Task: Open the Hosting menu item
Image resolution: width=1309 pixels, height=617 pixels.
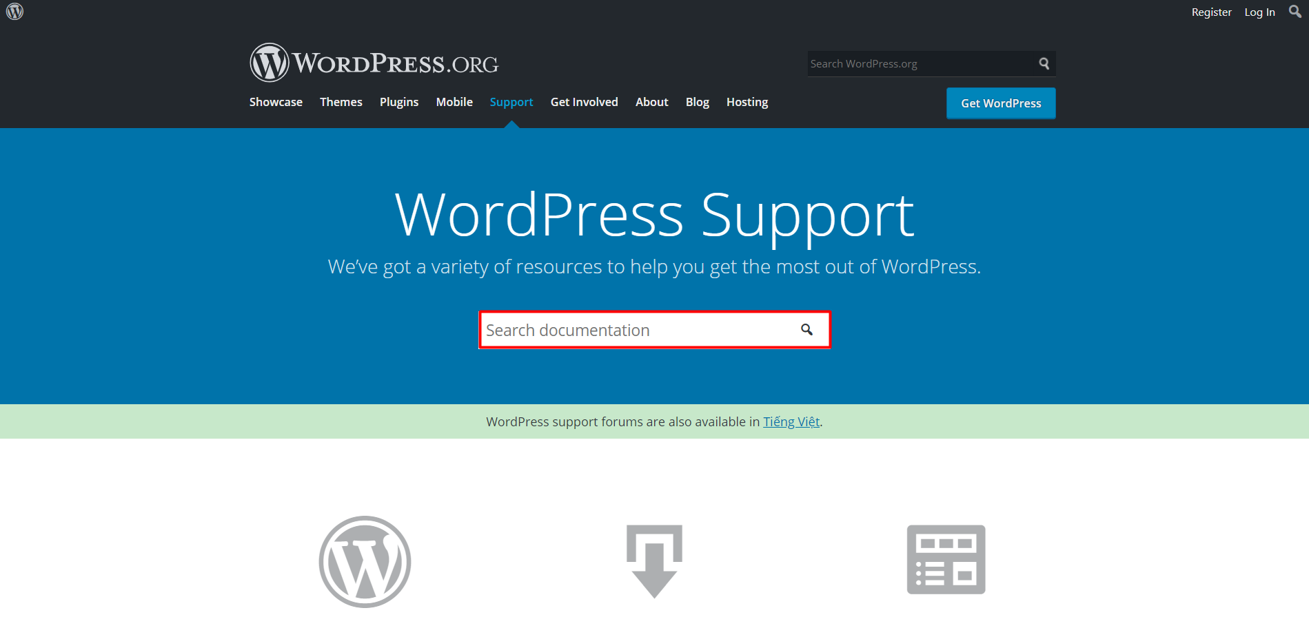Action: click(x=747, y=102)
